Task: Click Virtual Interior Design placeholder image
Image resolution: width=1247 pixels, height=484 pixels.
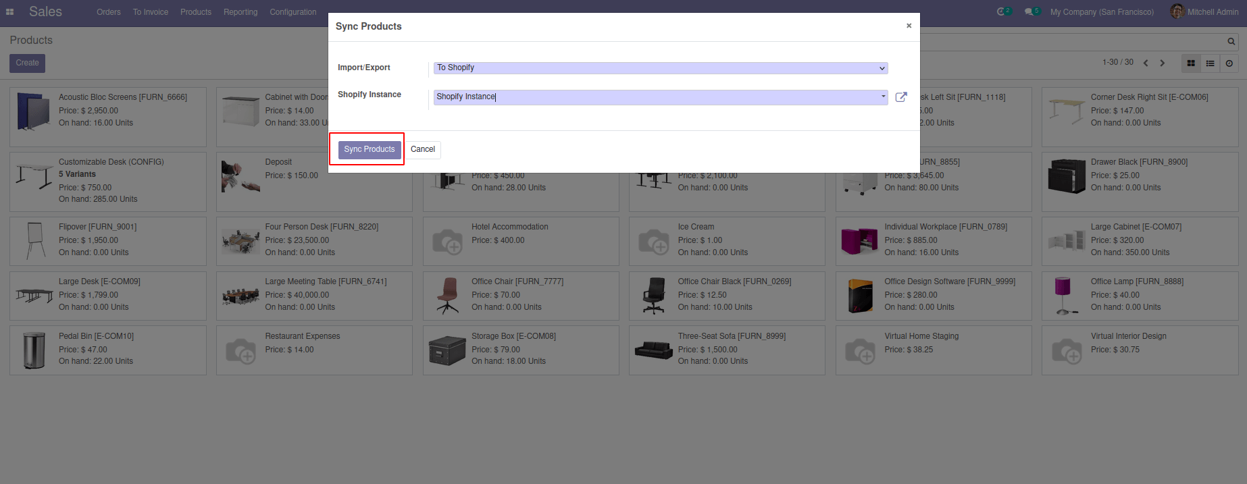Action: pyautogui.click(x=1067, y=350)
